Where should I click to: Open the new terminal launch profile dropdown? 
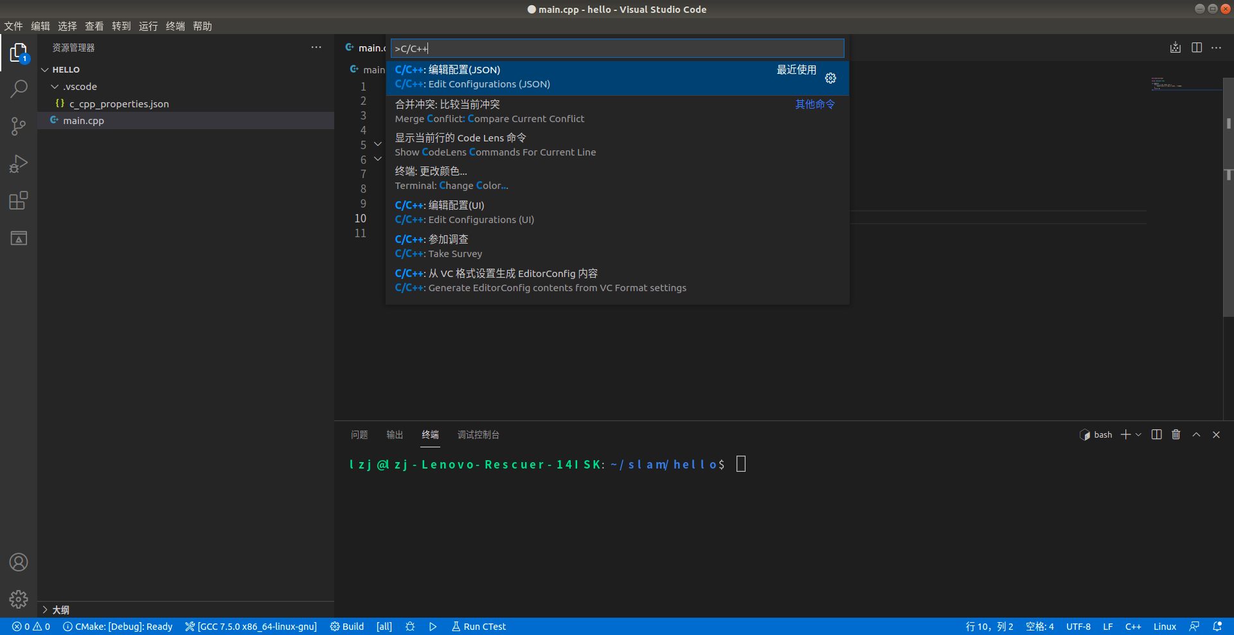point(1138,434)
